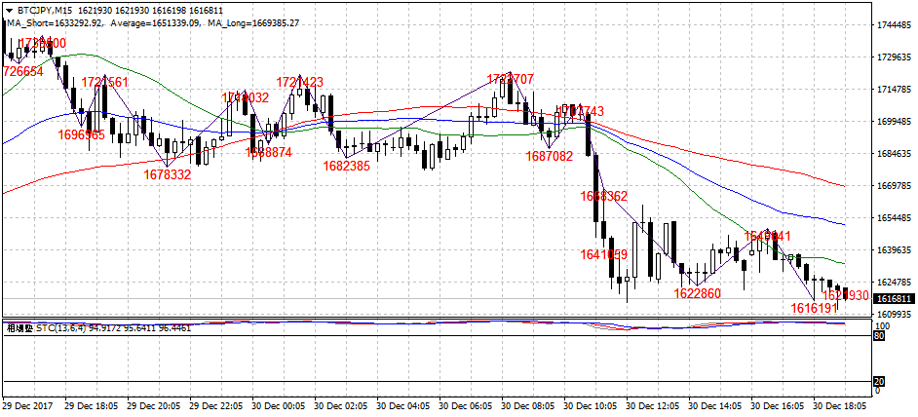The image size is (918, 417).
Task: Click the level 80 marker in oscillator
Action: [879, 335]
